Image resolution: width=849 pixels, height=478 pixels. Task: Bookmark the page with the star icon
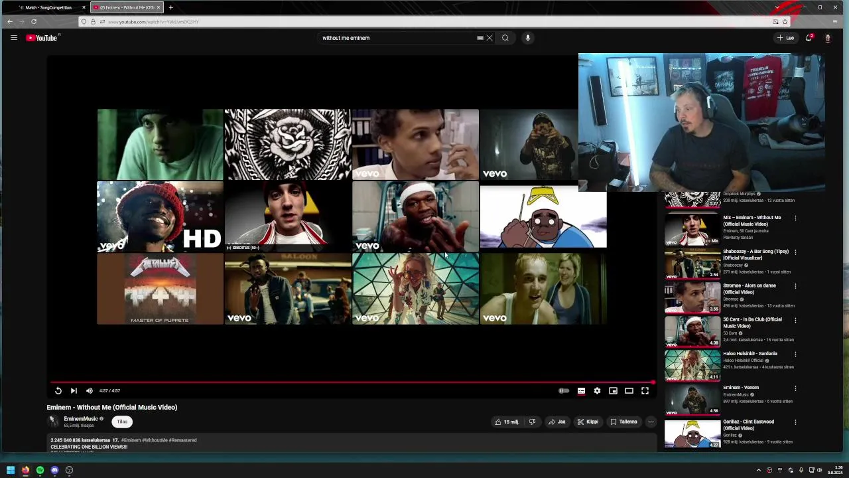point(785,22)
